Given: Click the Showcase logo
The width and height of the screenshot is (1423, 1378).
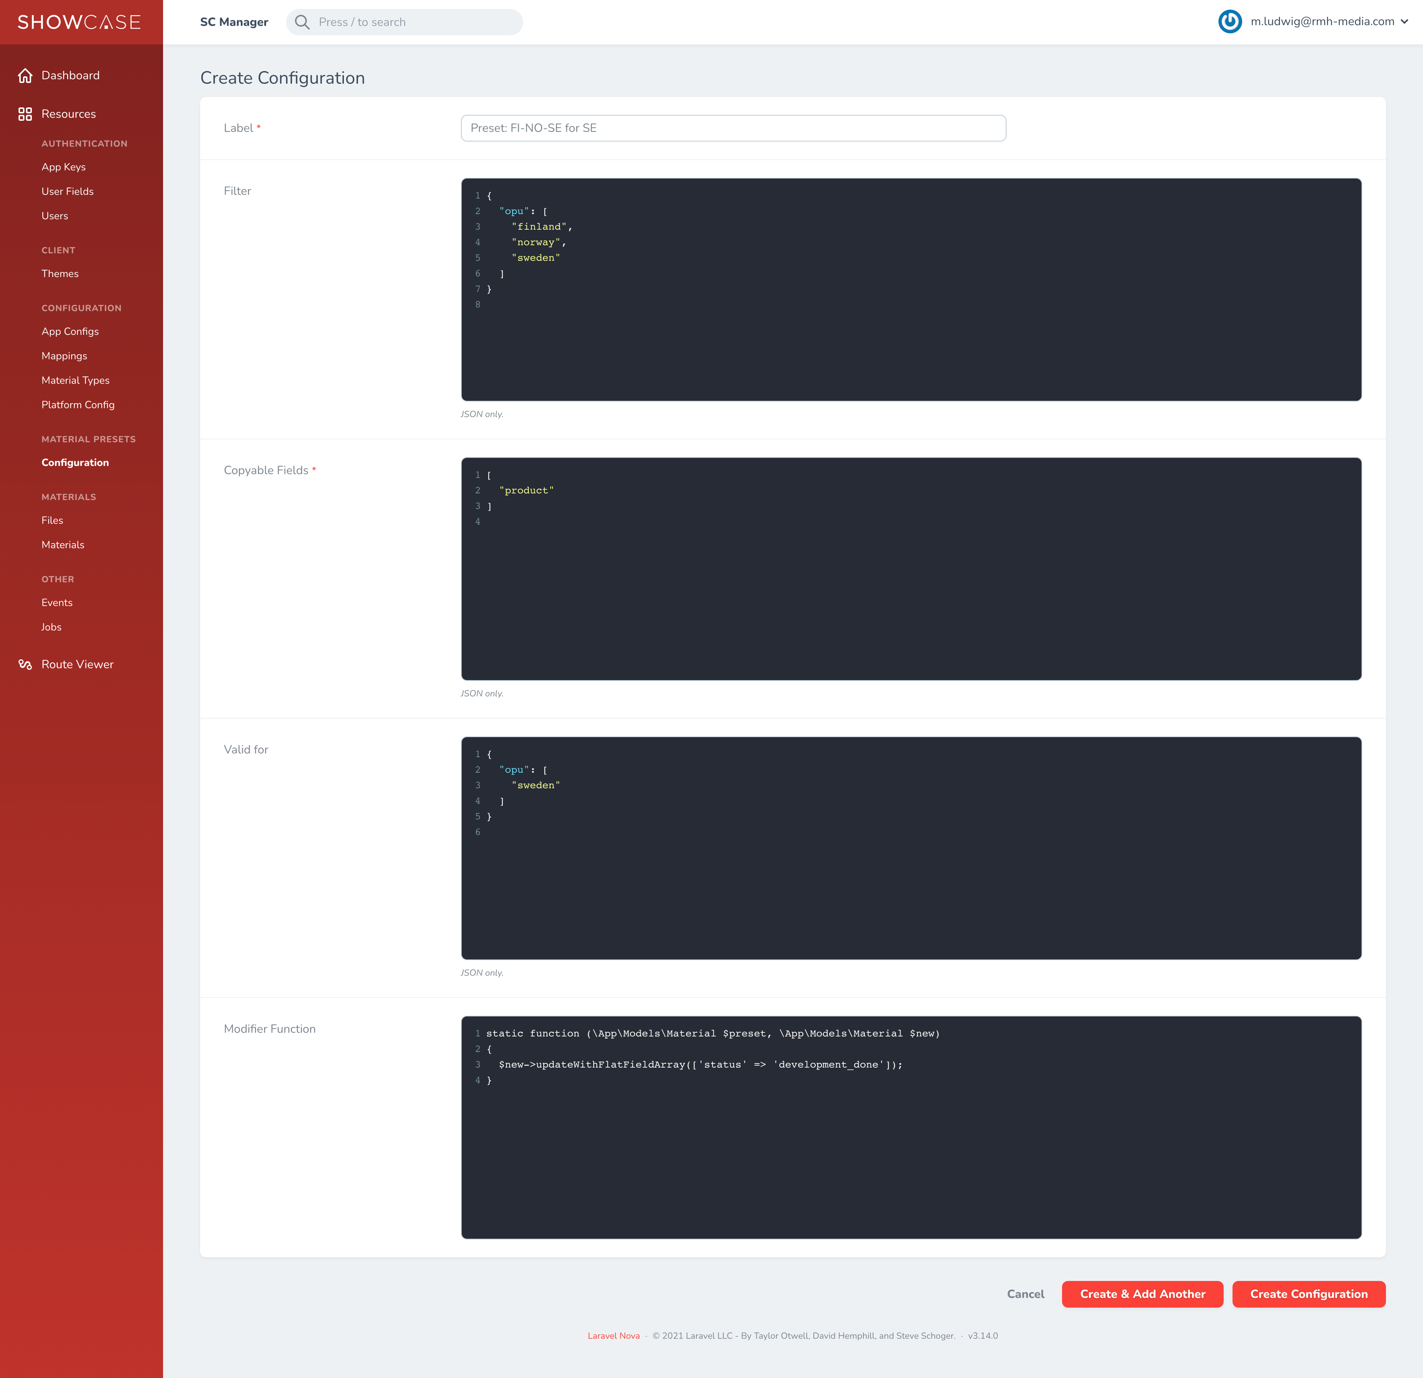Looking at the screenshot, I should pyautogui.click(x=79, y=23).
